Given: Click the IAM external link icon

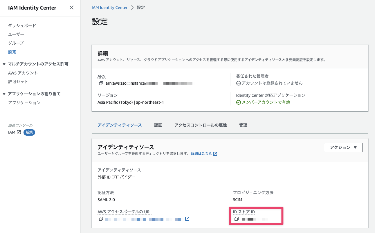Looking at the screenshot, I should (x=19, y=132).
